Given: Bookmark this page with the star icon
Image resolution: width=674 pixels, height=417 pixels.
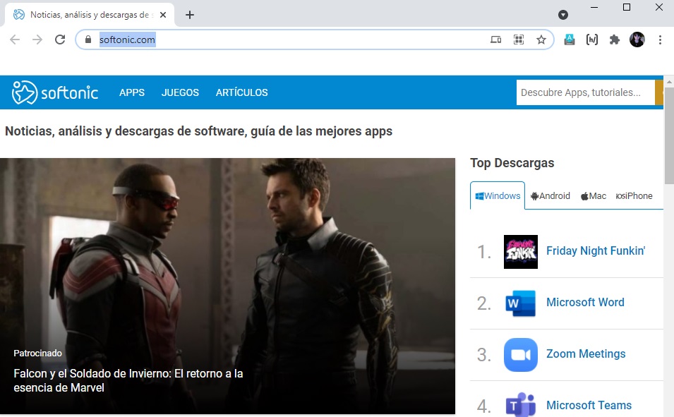Looking at the screenshot, I should (x=541, y=40).
